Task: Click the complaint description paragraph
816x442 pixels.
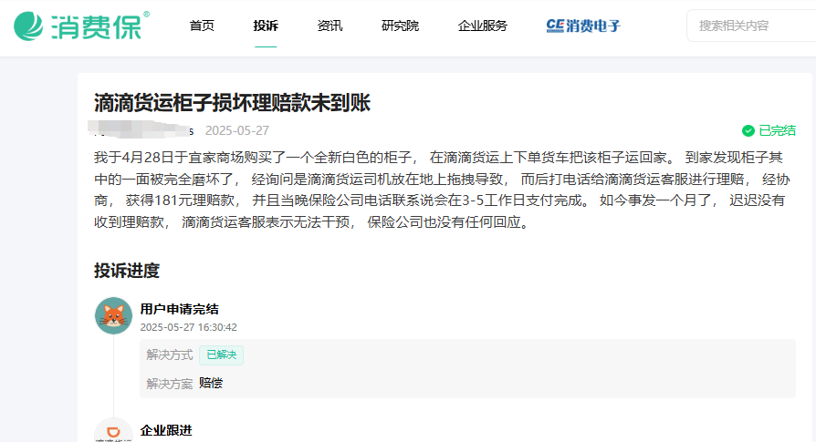Action: pos(443,190)
